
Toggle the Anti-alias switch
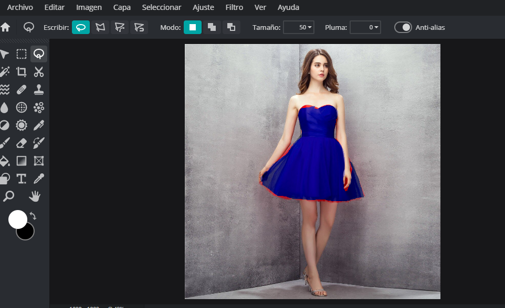[403, 27]
